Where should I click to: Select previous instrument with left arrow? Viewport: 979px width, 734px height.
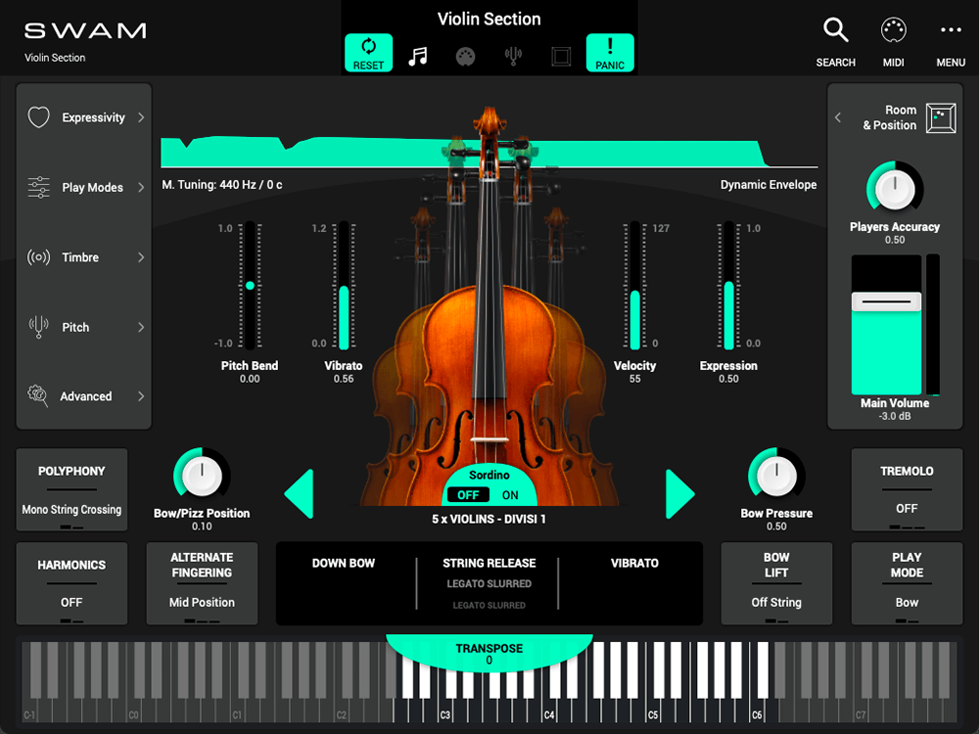pyautogui.click(x=299, y=494)
